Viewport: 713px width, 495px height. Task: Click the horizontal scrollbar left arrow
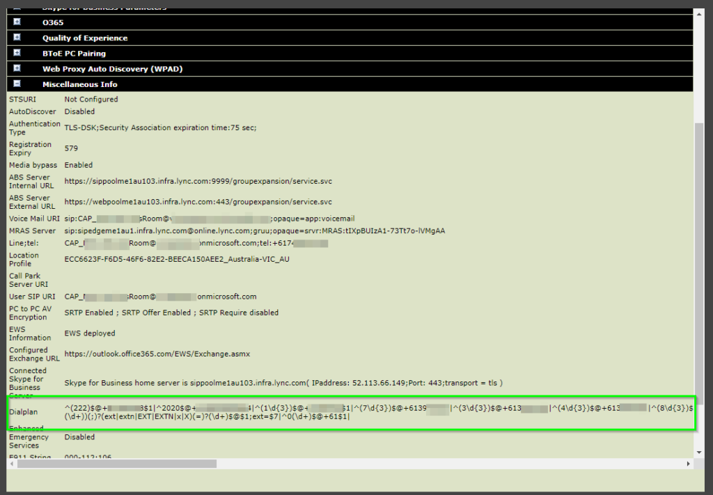[x=12, y=464]
